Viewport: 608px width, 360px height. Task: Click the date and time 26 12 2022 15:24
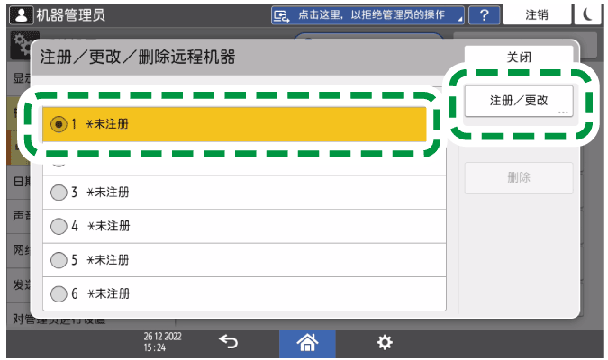[162, 342]
